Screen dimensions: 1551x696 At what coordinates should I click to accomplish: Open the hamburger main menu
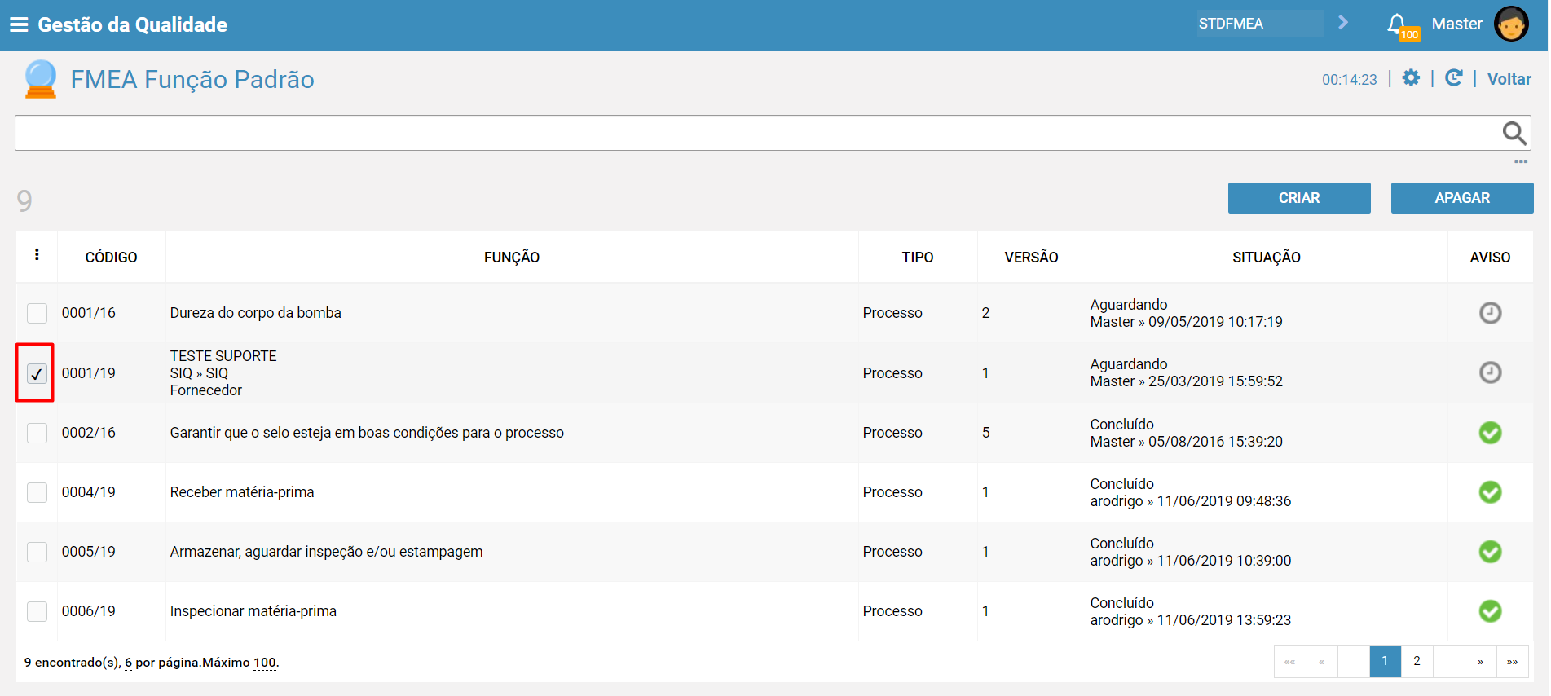(x=19, y=25)
